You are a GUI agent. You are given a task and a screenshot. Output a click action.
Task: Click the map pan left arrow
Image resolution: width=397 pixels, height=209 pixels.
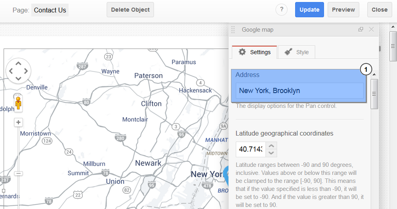(x=11, y=71)
